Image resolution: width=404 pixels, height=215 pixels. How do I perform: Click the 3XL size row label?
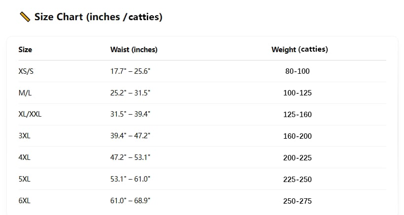click(x=25, y=136)
